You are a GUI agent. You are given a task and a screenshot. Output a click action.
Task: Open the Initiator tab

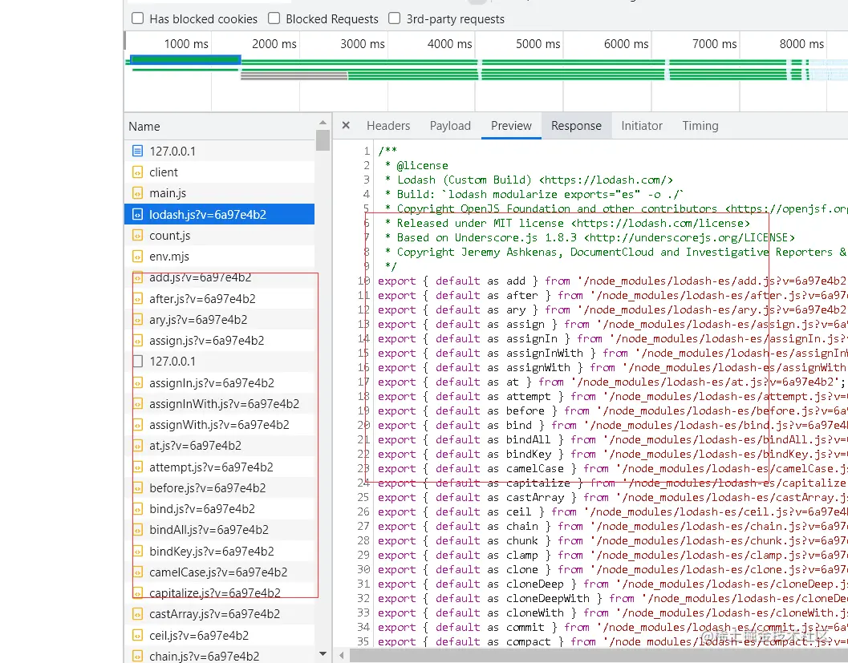tap(642, 126)
